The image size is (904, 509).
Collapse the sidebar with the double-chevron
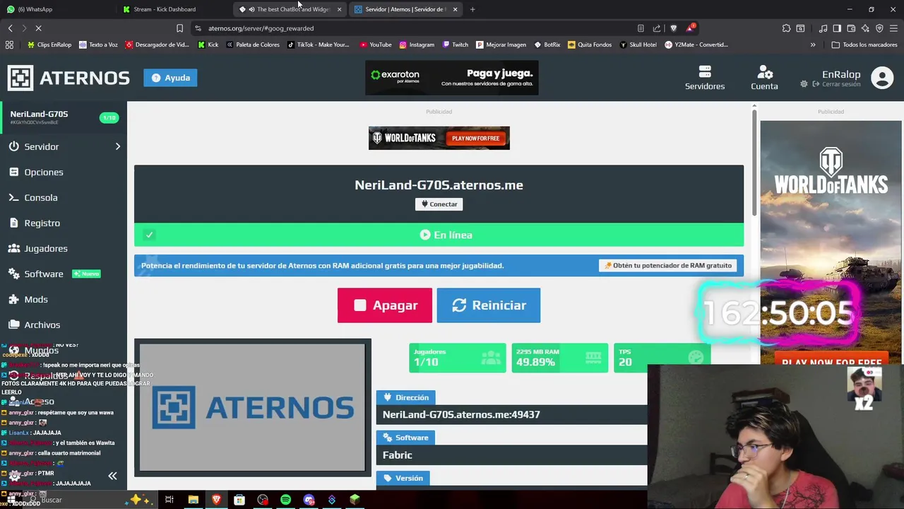point(112,476)
